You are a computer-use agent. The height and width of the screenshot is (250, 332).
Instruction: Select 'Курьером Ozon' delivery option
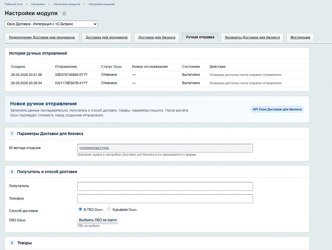(x=109, y=209)
